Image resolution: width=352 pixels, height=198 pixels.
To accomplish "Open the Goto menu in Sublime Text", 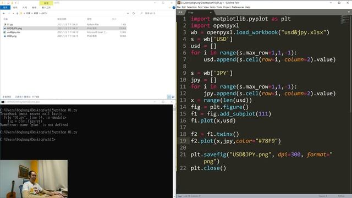I will [x=213, y=7].
